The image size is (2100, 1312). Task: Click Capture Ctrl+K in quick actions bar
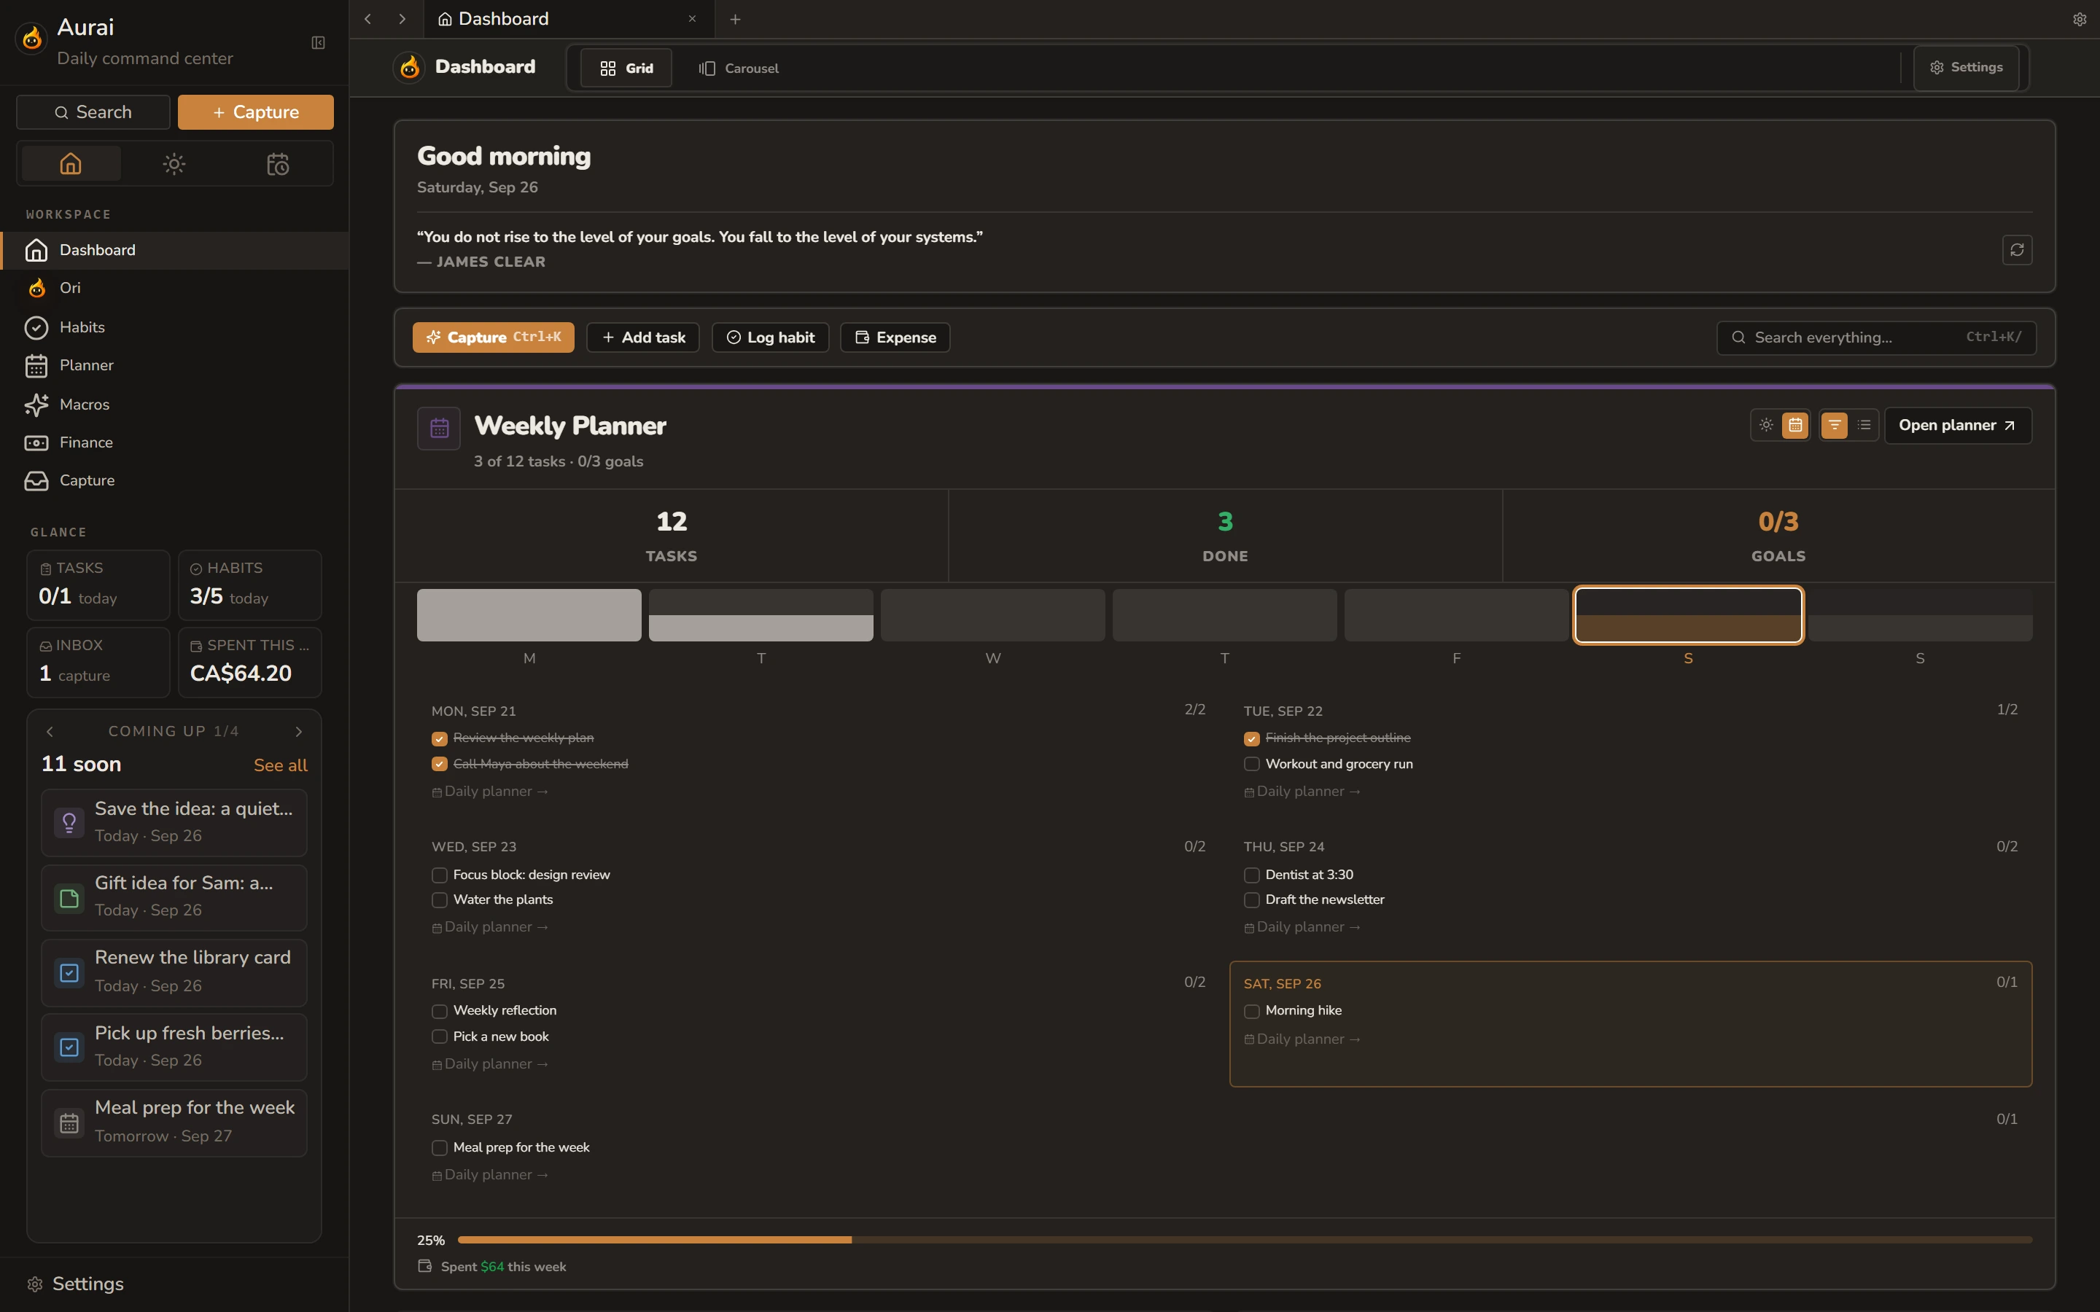coord(493,337)
